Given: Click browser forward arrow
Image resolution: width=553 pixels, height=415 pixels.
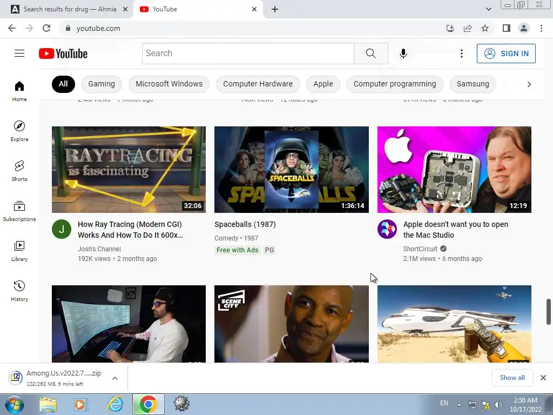Looking at the screenshot, I should [29, 28].
